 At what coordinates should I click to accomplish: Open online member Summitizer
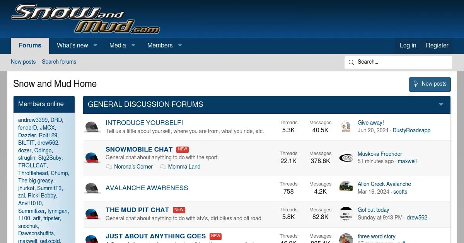(31, 211)
